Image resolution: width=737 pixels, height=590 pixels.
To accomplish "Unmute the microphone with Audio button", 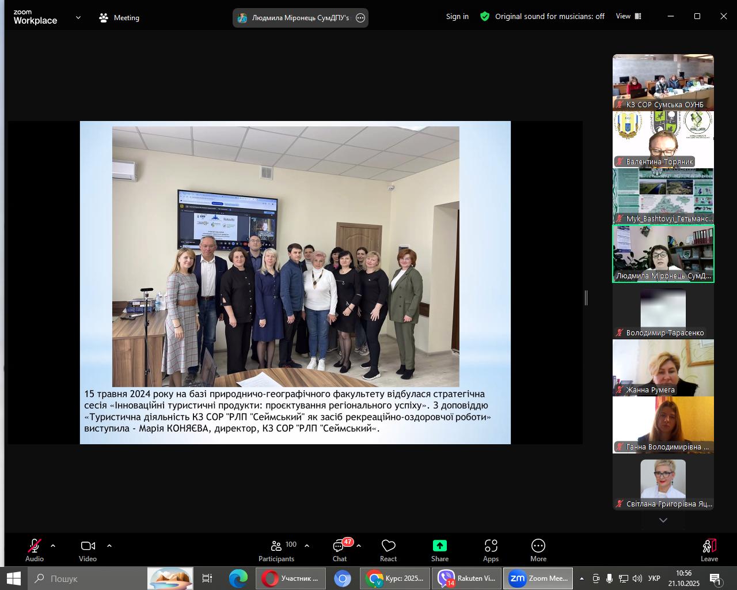I will pos(35,550).
